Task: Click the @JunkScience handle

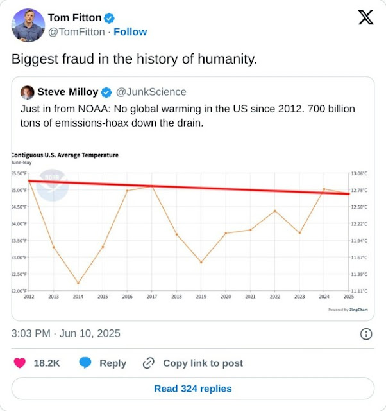Action: pos(151,92)
